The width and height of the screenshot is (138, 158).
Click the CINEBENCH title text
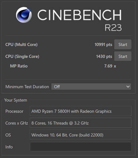[x=79, y=15]
